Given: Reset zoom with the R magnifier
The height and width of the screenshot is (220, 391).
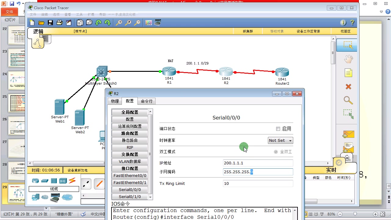Looking at the screenshot, I should (128, 23).
